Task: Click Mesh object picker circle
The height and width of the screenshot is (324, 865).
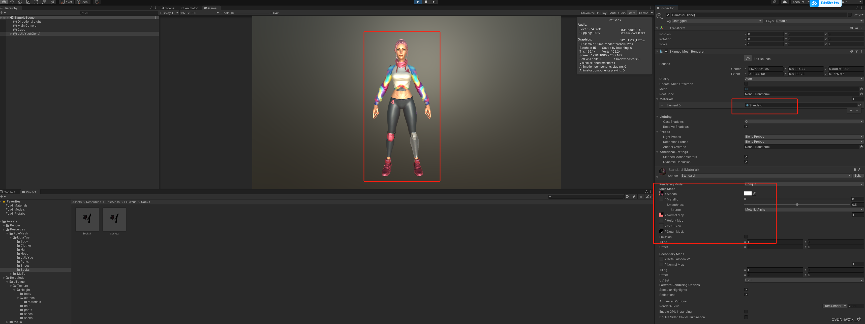Action: coord(861,89)
